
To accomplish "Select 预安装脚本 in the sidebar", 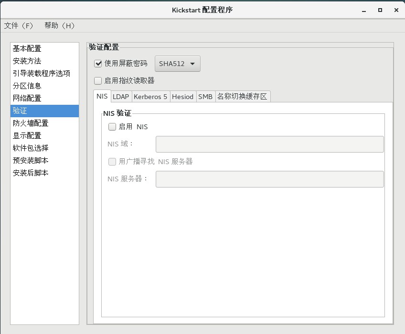I will tap(44, 160).
